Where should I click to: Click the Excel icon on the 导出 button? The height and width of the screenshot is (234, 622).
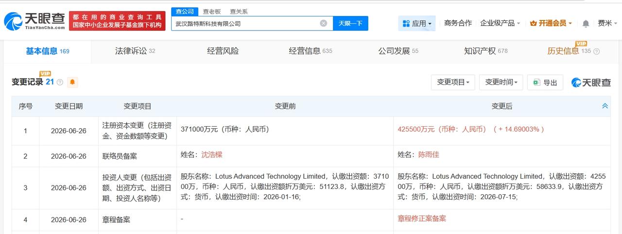pyautogui.click(x=537, y=83)
